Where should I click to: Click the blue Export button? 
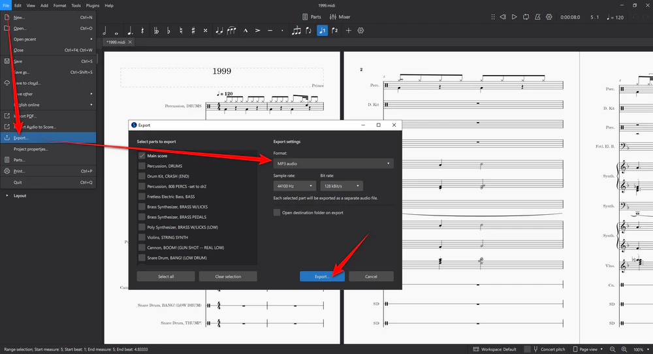323,276
